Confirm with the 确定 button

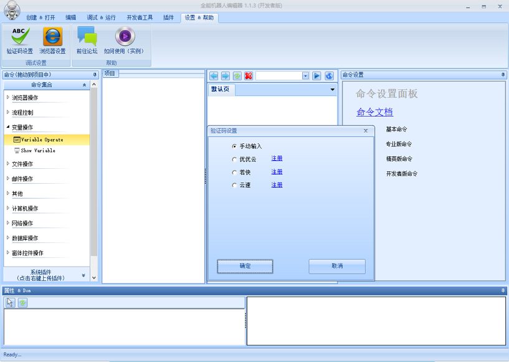pyautogui.click(x=245, y=266)
